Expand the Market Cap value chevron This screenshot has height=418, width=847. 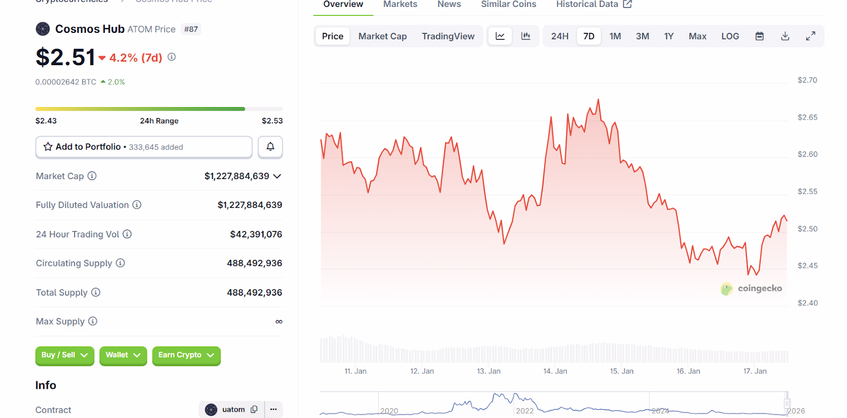click(x=277, y=176)
